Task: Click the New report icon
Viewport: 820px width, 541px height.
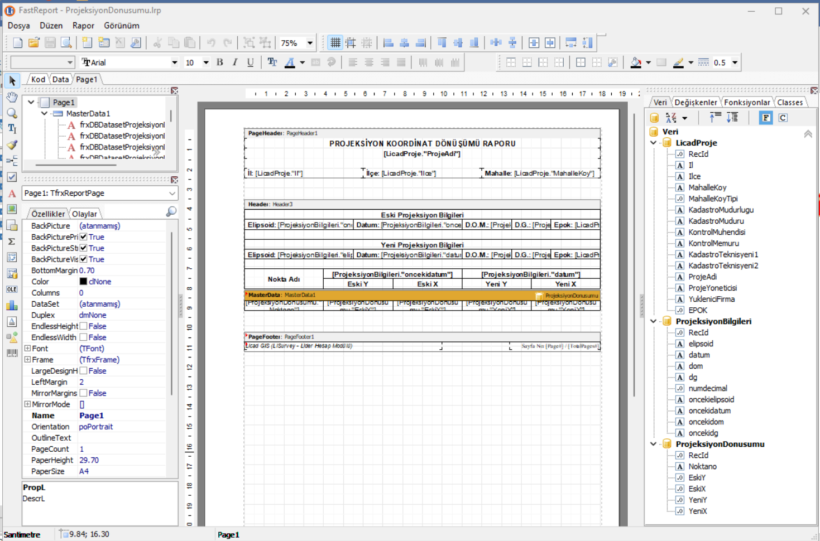Action: [17, 43]
